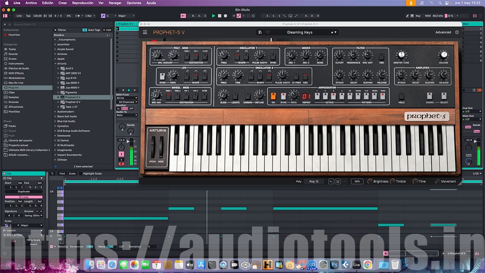Select the Instruments category in browser
The image size is (485, 273).
(16, 63)
